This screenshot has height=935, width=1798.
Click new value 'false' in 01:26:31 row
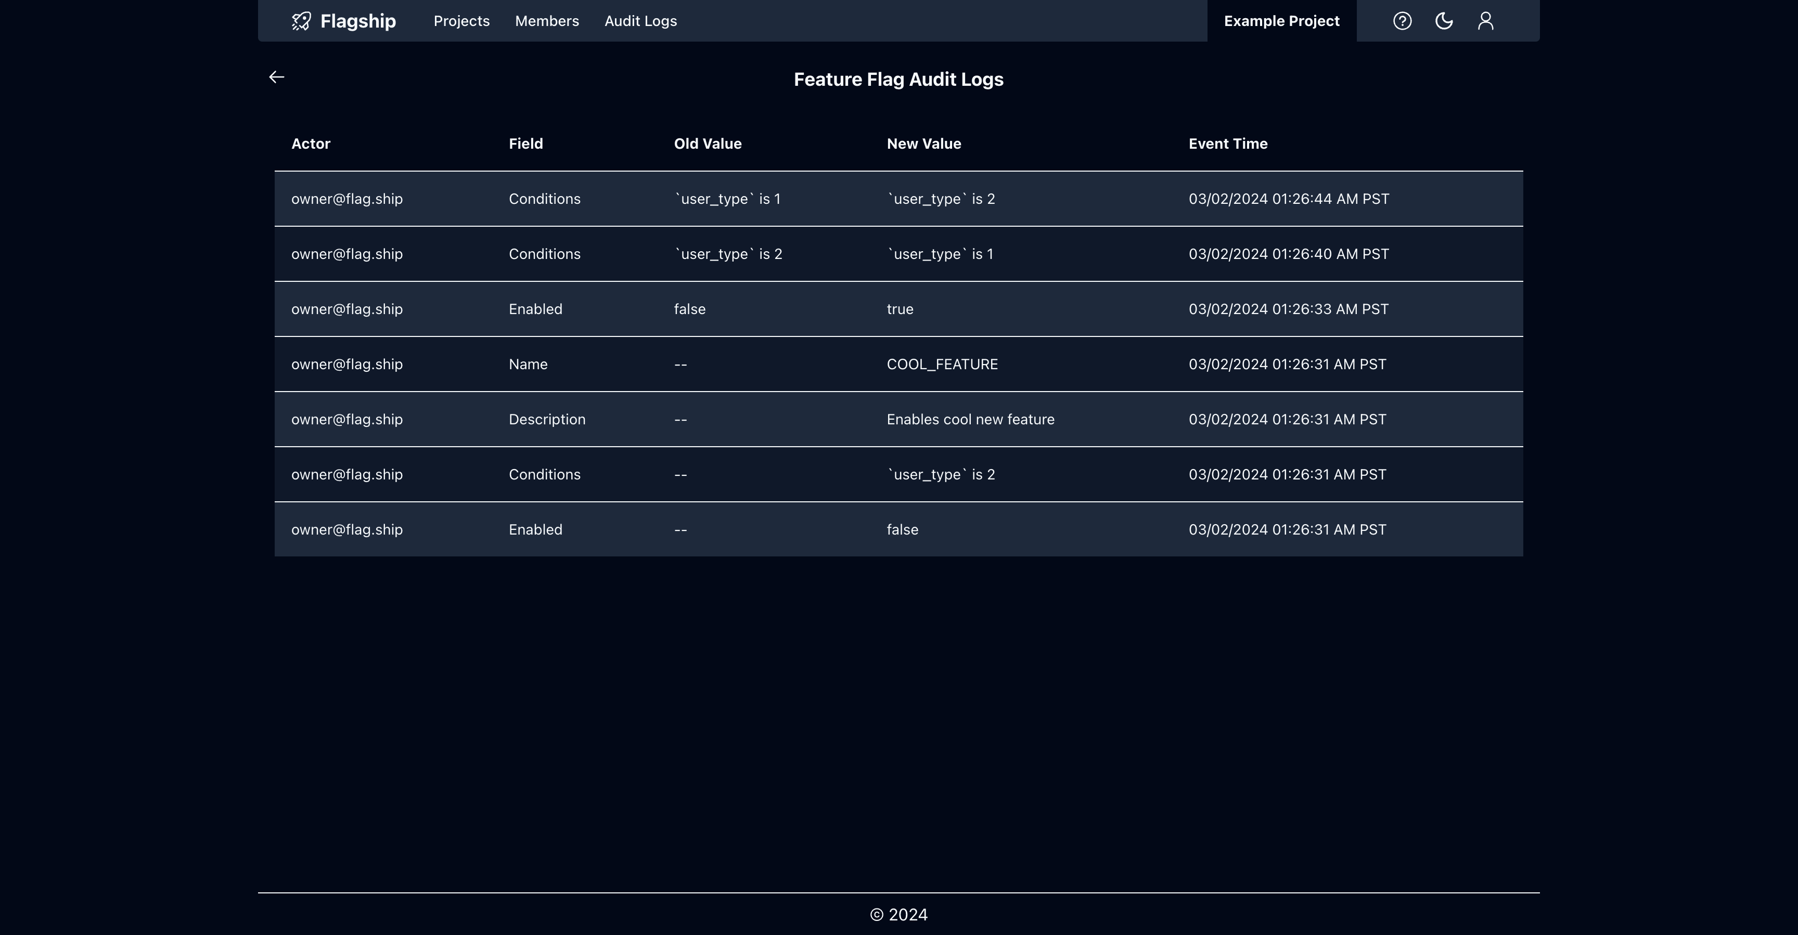[903, 529]
